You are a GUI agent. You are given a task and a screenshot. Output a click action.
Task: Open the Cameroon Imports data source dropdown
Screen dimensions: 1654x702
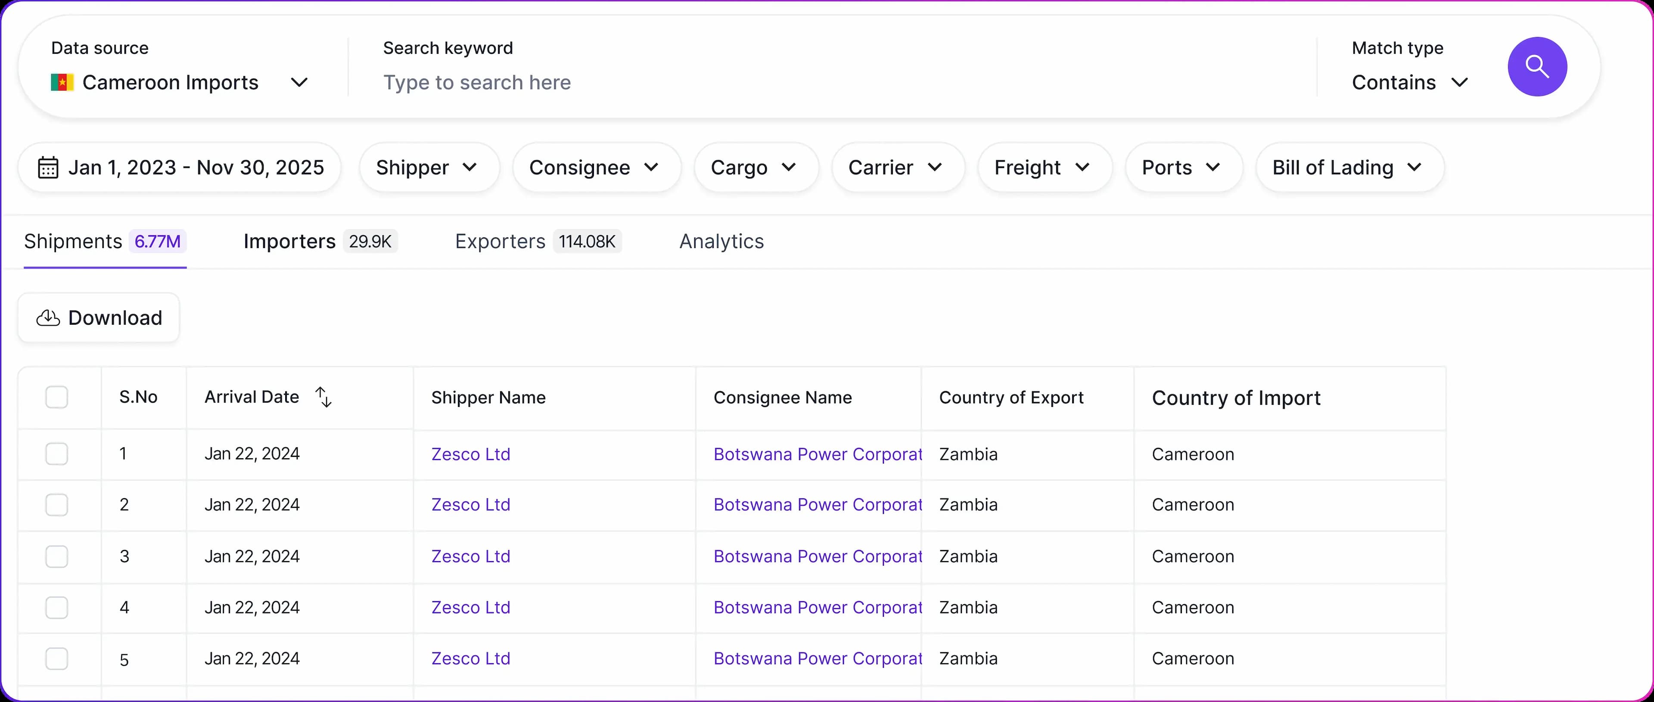(180, 82)
